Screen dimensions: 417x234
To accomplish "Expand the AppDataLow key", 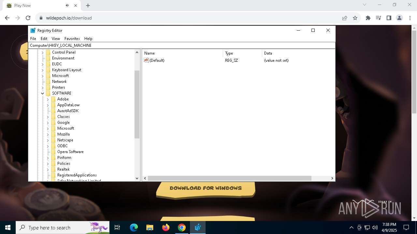I will (48, 105).
